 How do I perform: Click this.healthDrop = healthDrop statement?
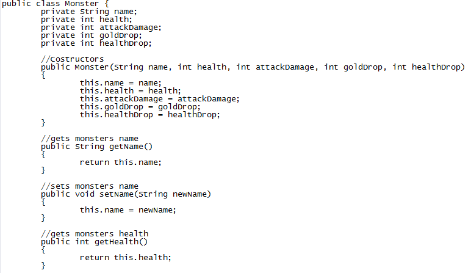(149, 115)
